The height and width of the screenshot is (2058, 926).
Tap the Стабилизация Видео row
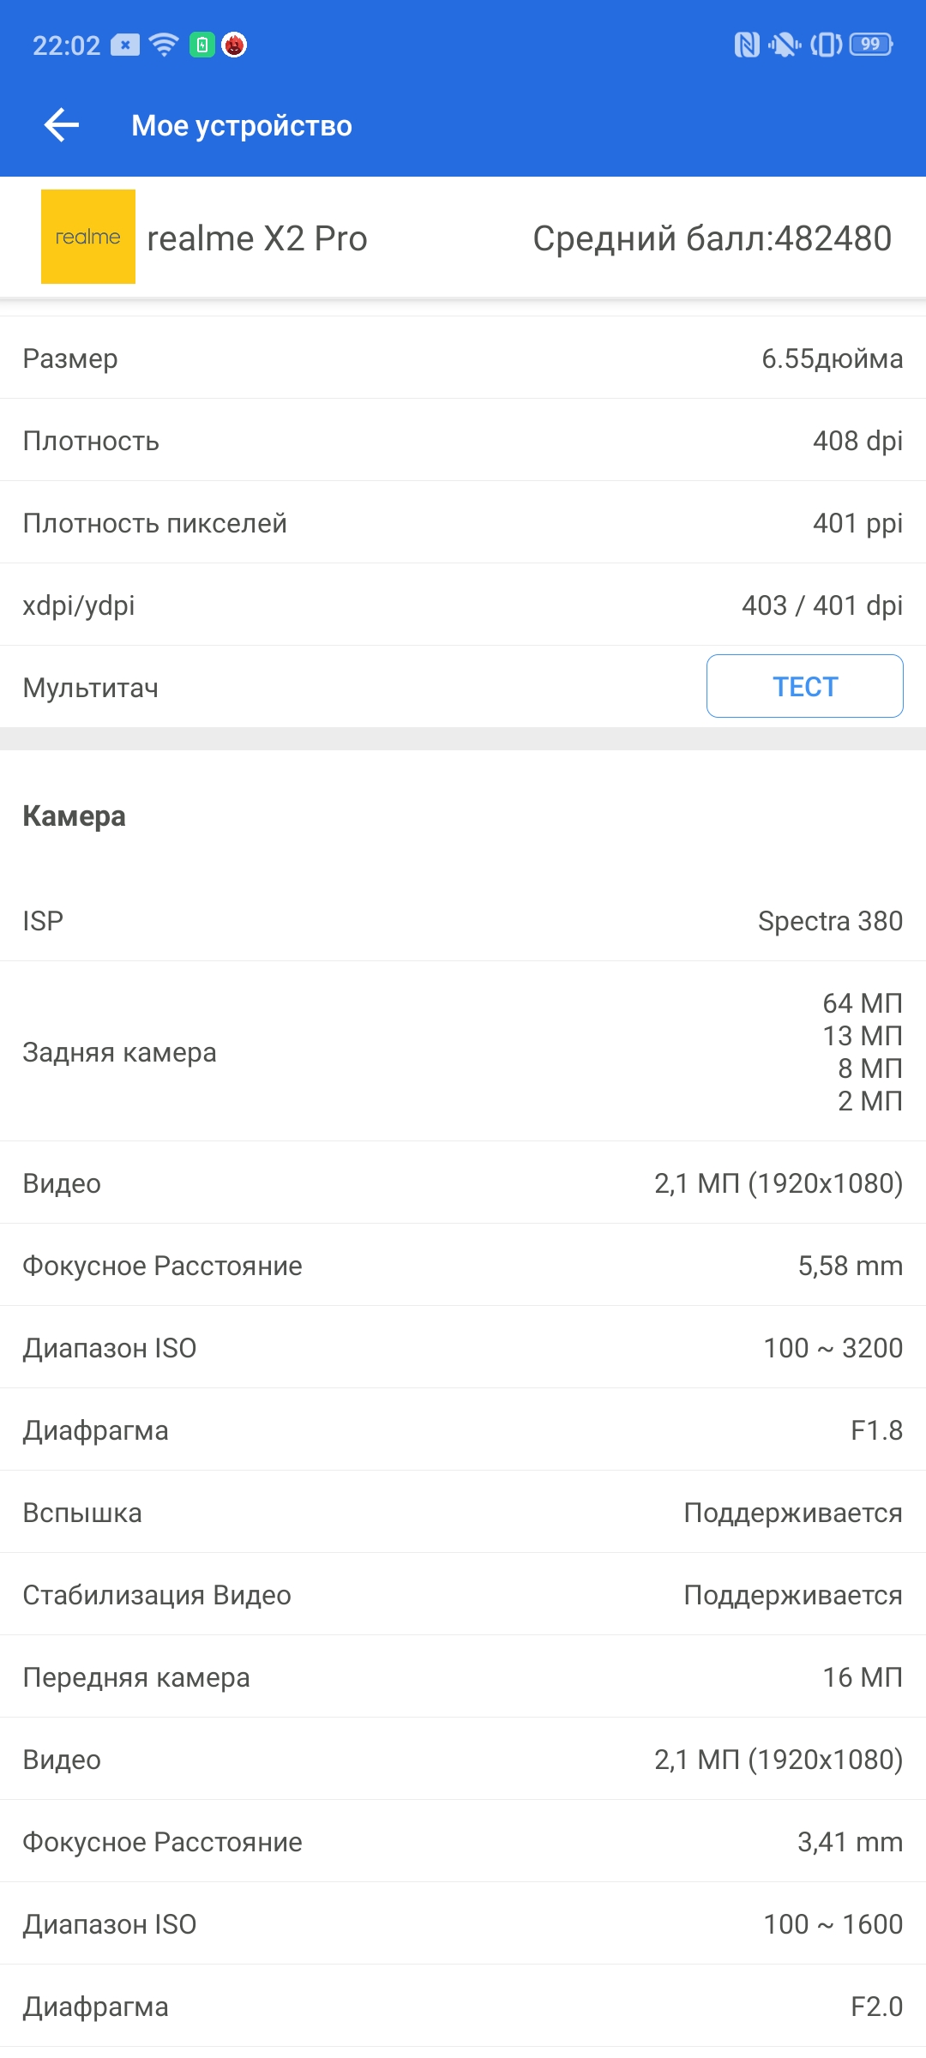click(x=463, y=1595)
